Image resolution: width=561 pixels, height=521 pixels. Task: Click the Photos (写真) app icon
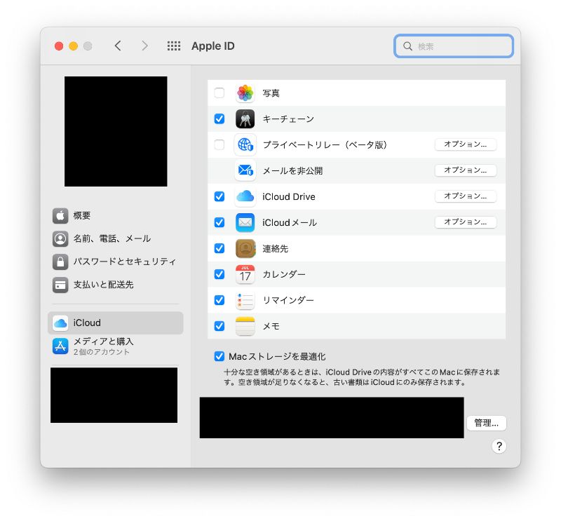click(245, 93)
